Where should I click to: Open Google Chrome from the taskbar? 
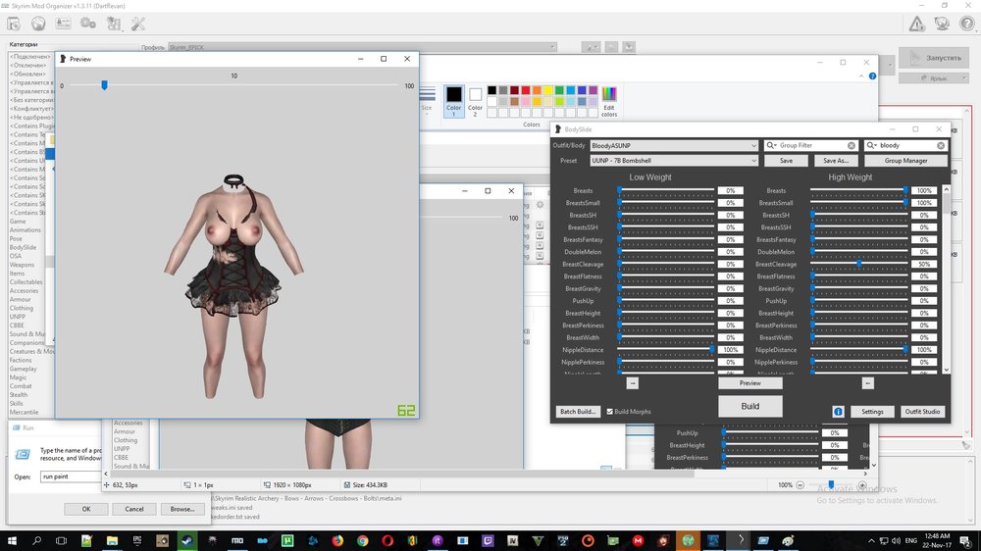point(362,540)
